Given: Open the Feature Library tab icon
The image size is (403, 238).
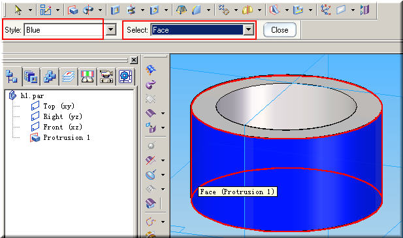Looking at the screenshot, I should [x=31, y=76].
